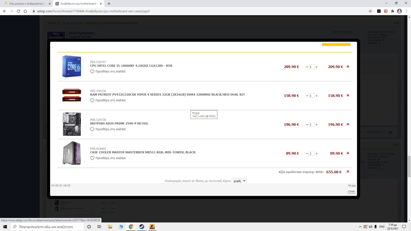Click the wishlist heart under the Cooler Master MB511
Viewport: 411px width, 231px height.
pyautogui.click(x=92, y=158)
